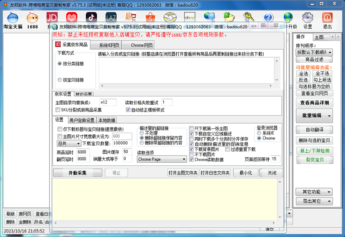The image size is (345, 237).
Task: Toggle 自动修正模板样式 checkbox
Action: 128,110
